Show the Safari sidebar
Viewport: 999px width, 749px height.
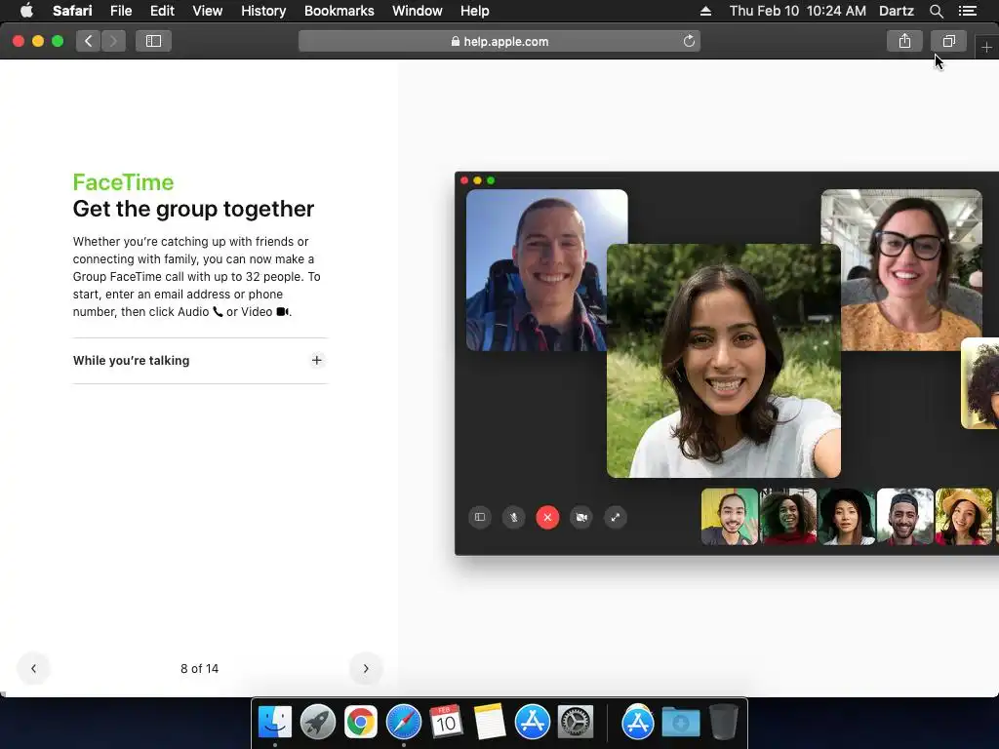click(x=153, y=41)
